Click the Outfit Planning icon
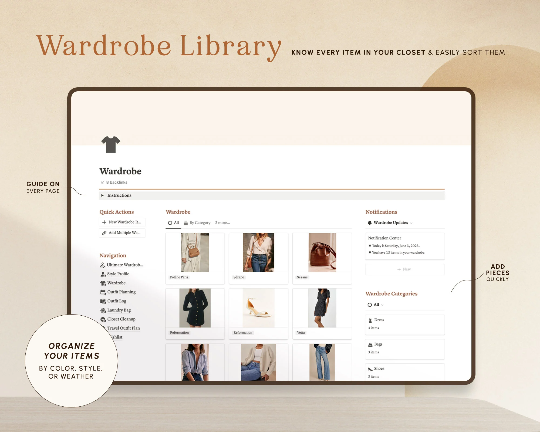The height and width of the screenshot is (432, 540). 103,295
